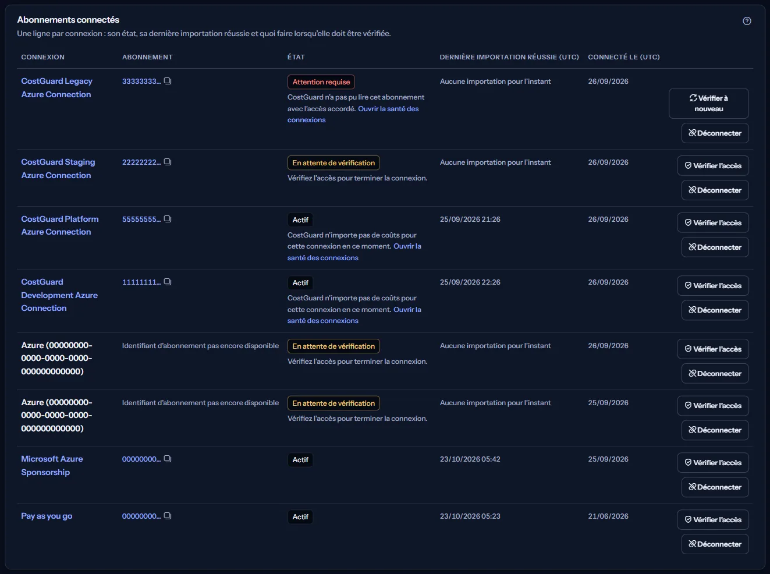Image resolution: width=770 pixels, height=574 pixels.
Task: Click the Attention requise status badge
Action: [x=321, y=82]
